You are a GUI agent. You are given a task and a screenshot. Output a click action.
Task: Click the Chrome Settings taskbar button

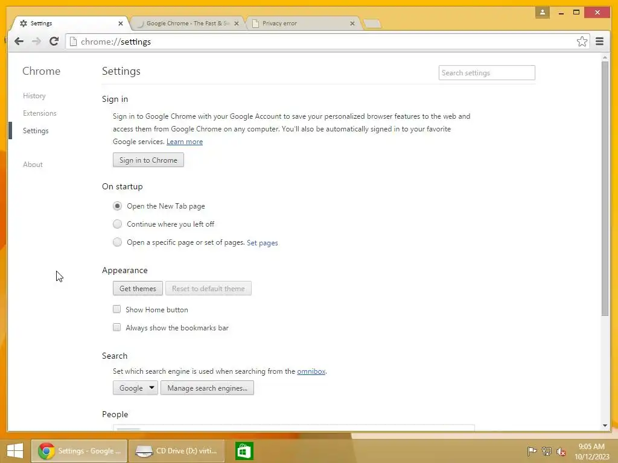coord(79,451)
